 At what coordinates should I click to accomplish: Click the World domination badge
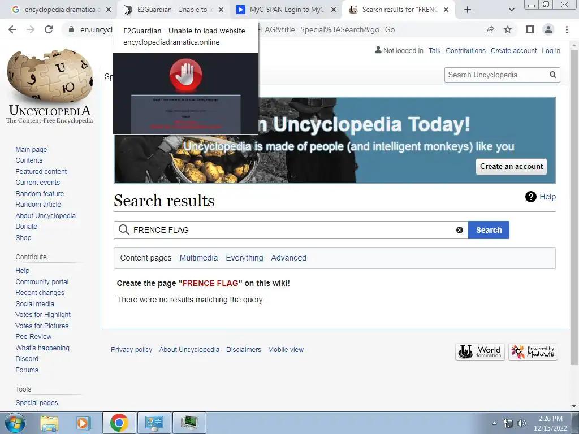pos(479,351)
